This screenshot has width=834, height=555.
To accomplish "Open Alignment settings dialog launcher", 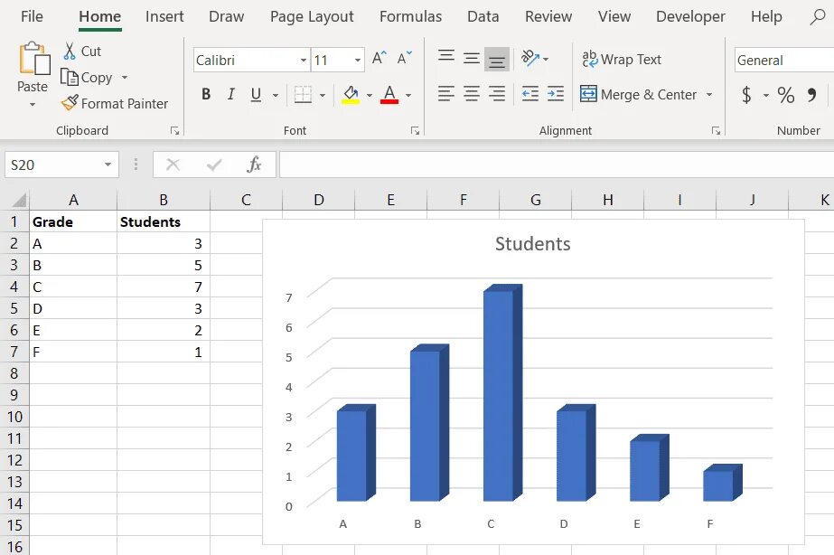I will point(716,131).
